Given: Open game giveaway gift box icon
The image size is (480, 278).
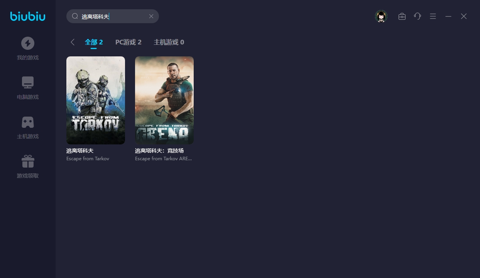Looking at the screenshot, I should coord(28,161).
